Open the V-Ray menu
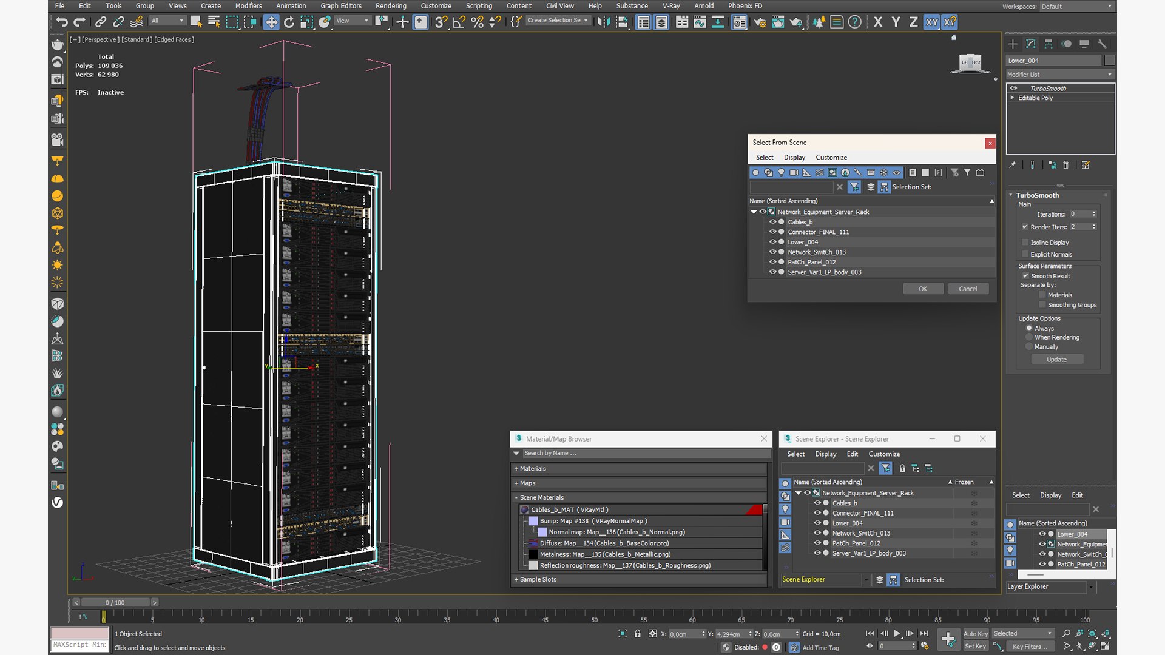This screenshot has width=1165, height=655. [x=671, y=6]
